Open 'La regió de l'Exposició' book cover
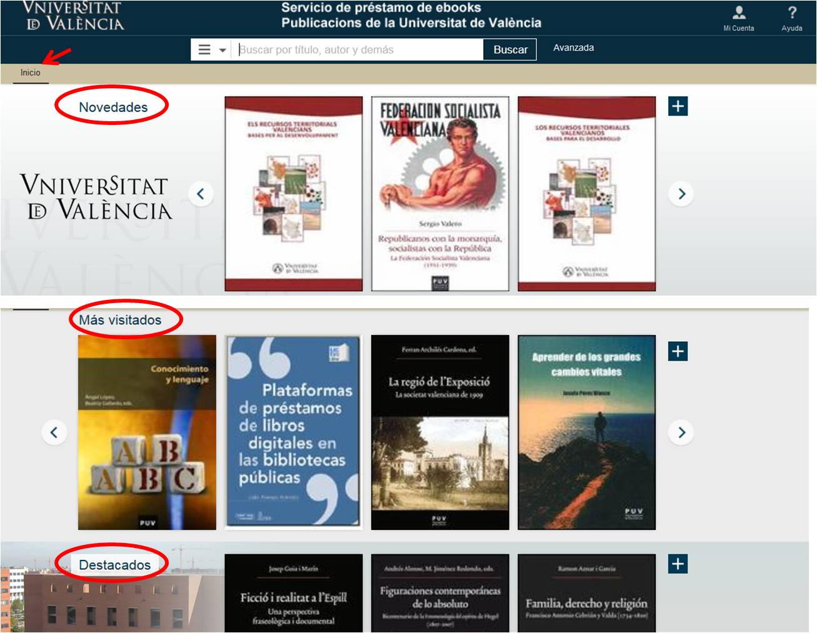The width and height of the screenshot is (817, 633). pyautogui.click(x=440, y=432)
